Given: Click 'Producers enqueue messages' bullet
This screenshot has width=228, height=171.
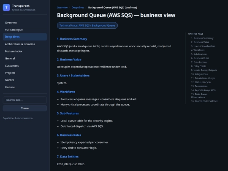Looking at the screenshot, I should click(x=99, y=99).
